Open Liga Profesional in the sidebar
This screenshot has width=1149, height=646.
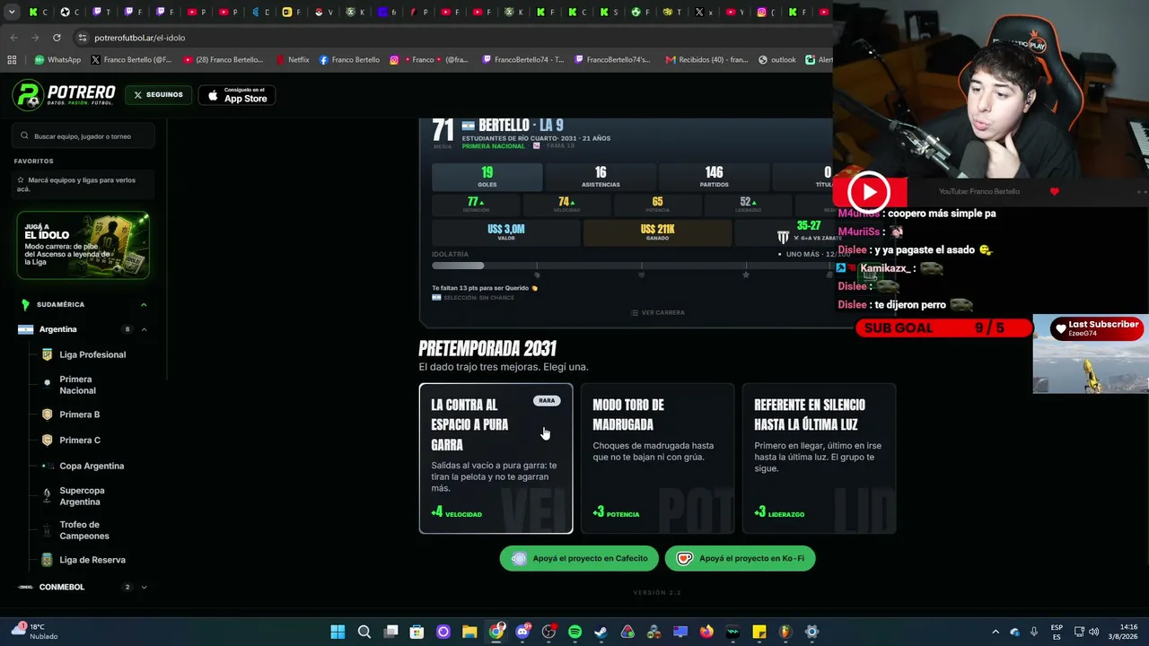[92, 354]
